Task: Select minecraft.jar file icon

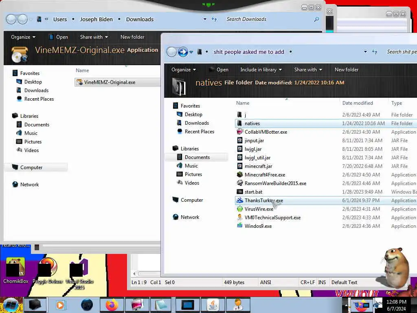Action: pos(240,166)
